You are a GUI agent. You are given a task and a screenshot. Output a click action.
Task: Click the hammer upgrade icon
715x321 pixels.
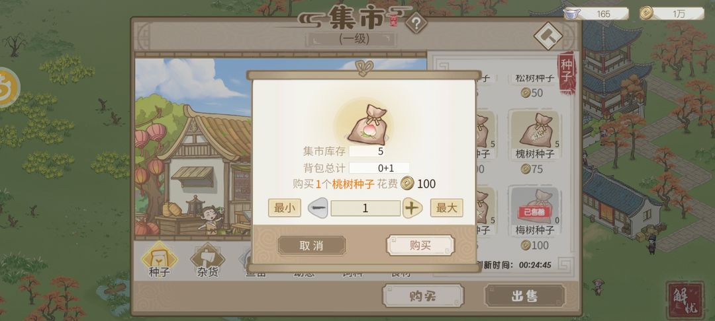(x=548, y=36)
